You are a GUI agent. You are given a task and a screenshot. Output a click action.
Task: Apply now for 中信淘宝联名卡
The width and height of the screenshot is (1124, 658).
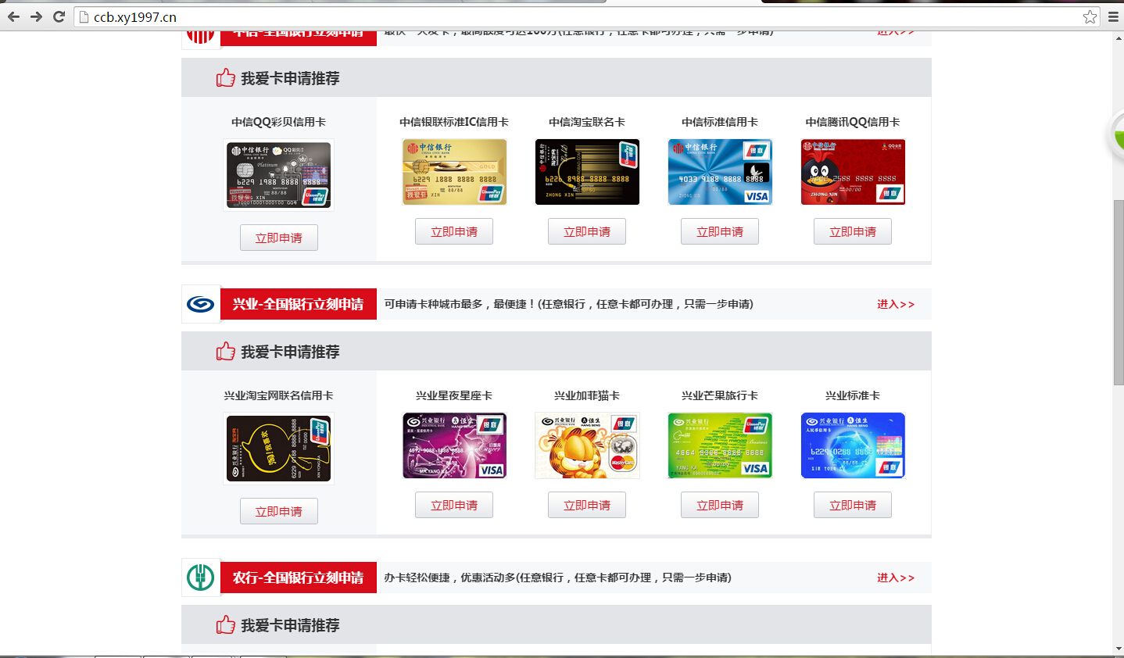587,231
